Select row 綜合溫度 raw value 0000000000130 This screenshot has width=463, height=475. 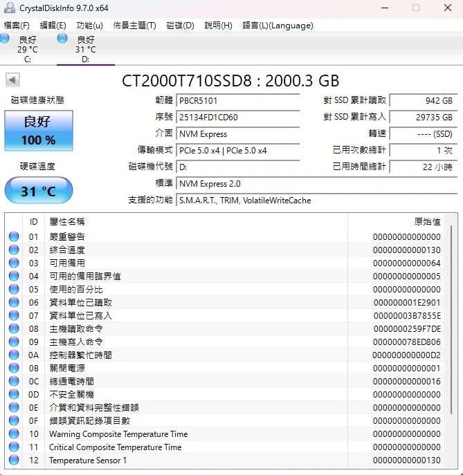(x=407, y=250)
